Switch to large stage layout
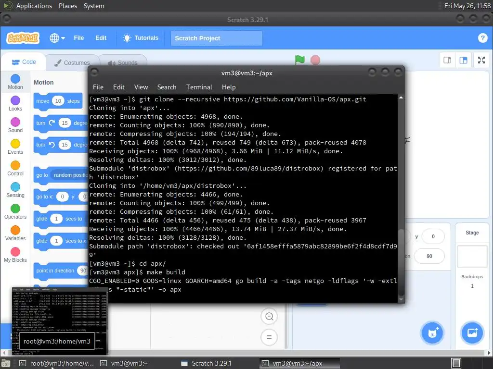493x369 pixels. pos(463,60)
